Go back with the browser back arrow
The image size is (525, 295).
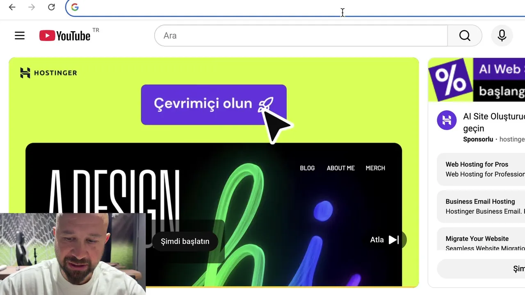[x=12, y=7]
